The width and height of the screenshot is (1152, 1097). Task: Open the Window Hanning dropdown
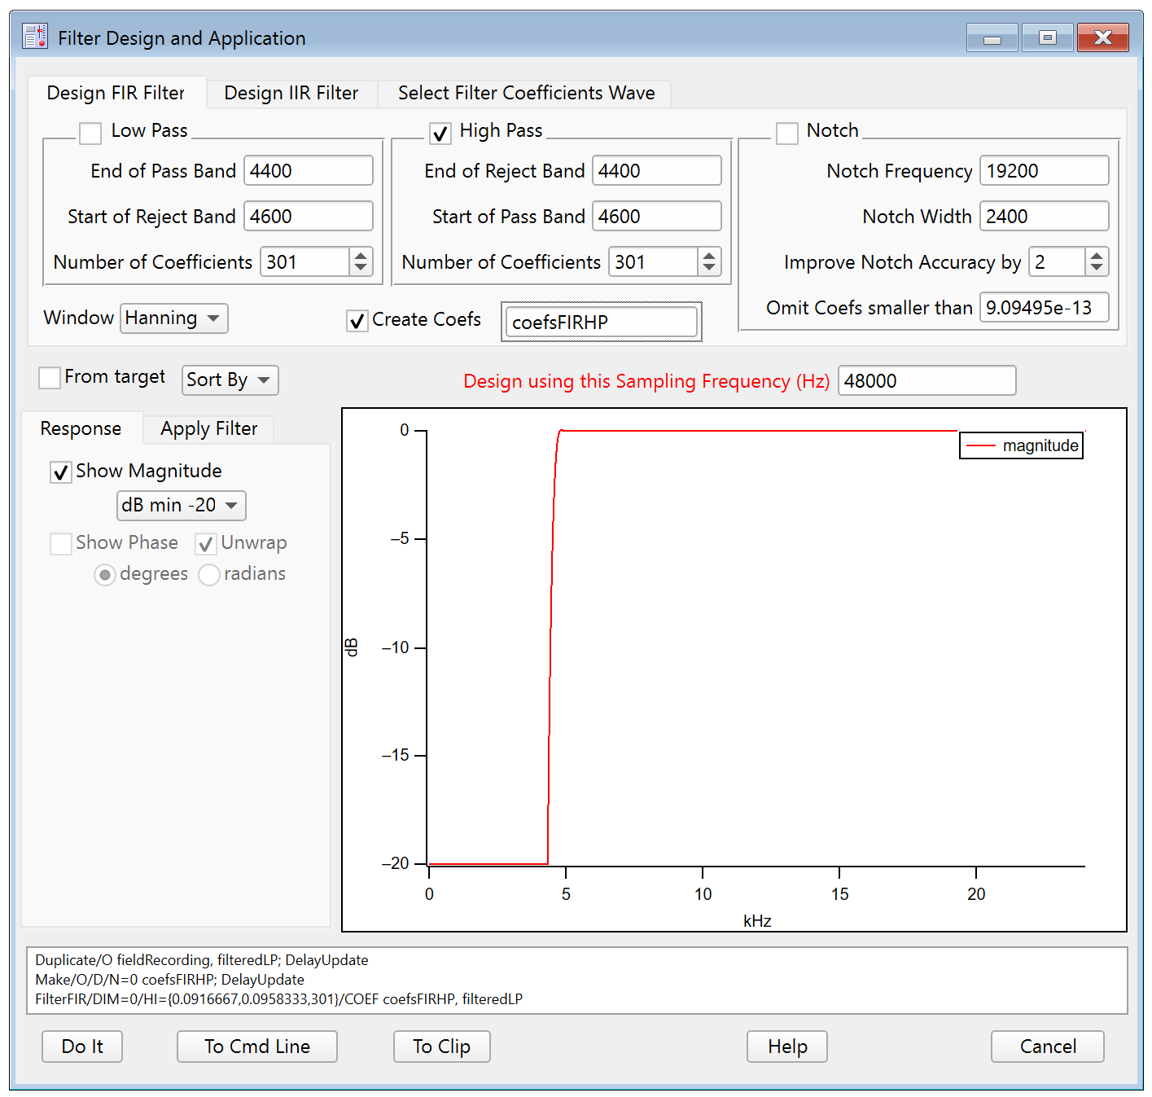click(173, 318)
